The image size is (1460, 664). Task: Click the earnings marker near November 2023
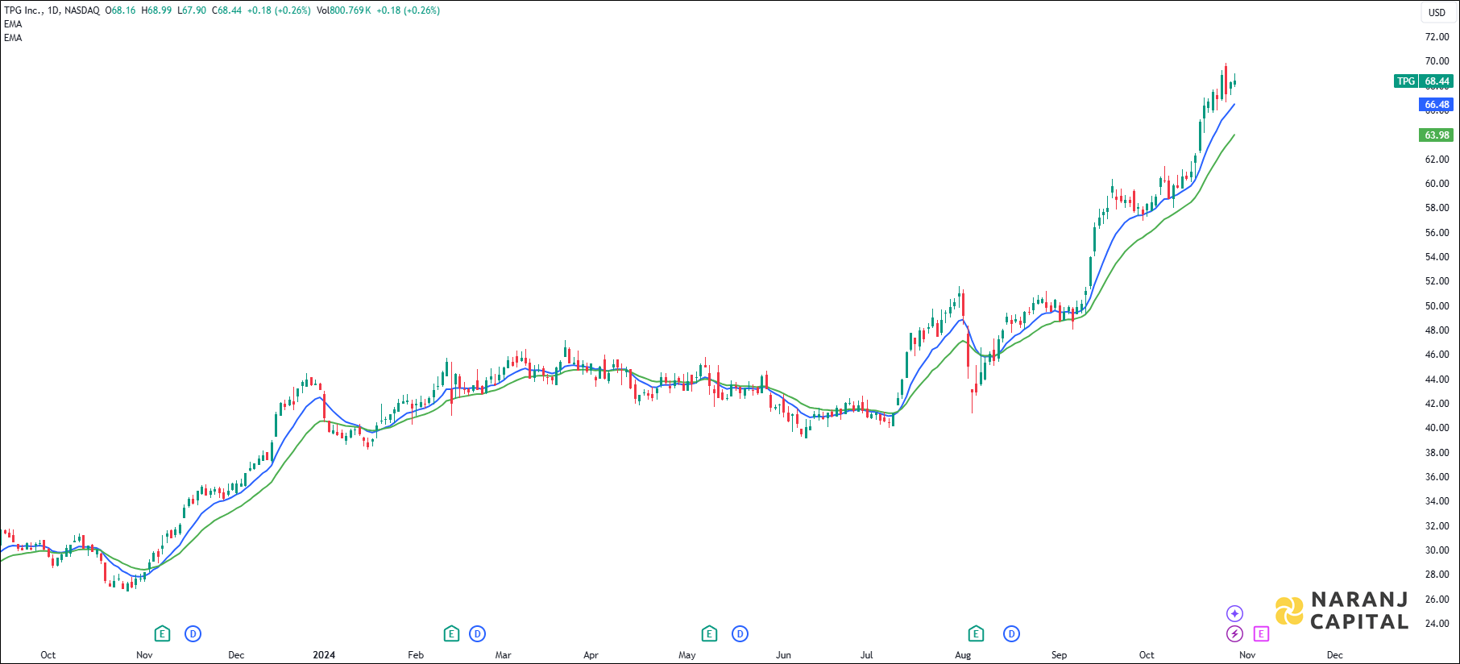pos(162,634)
